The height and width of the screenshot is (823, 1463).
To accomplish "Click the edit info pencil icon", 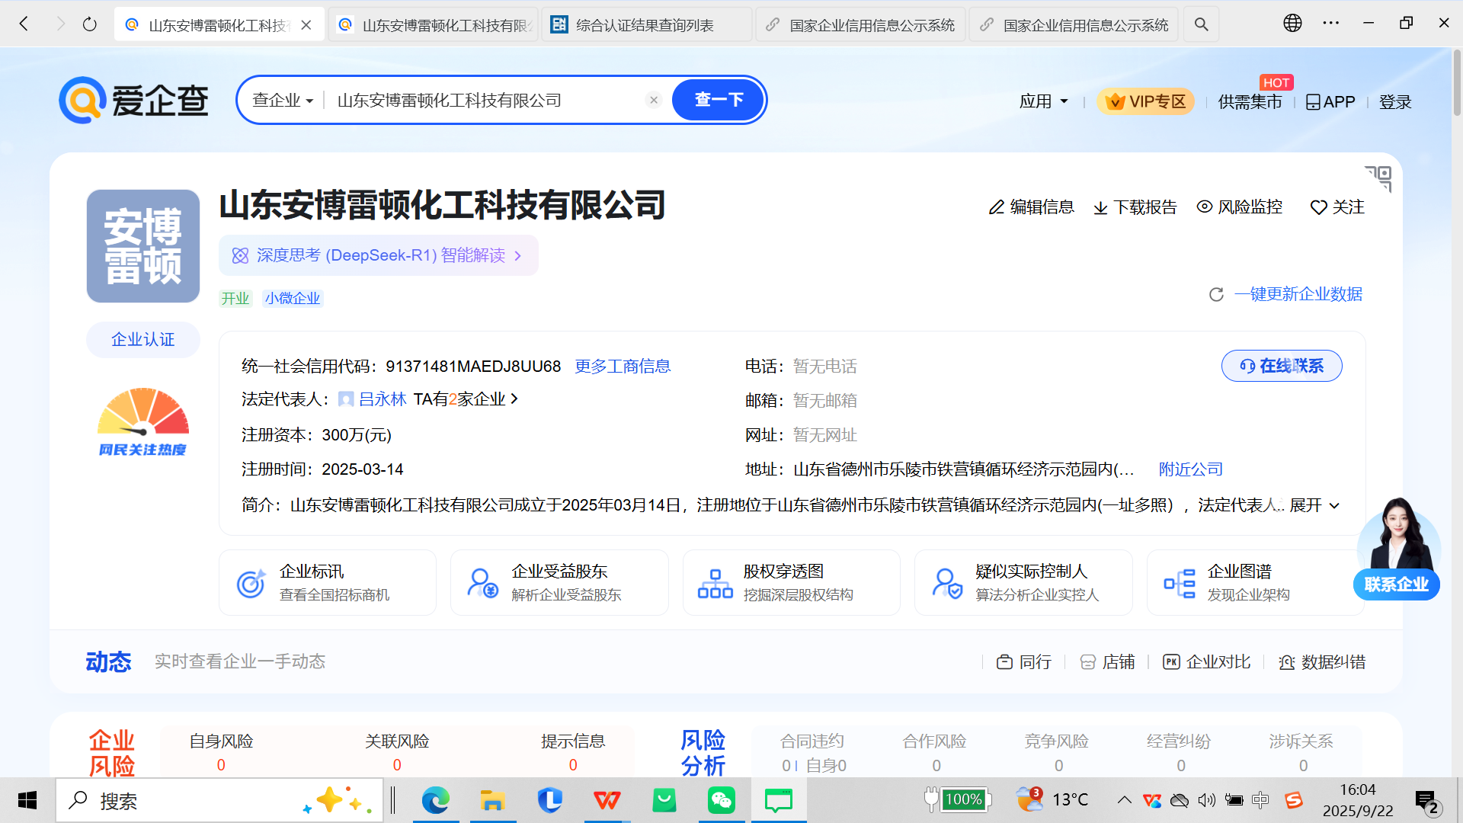I will click(x=996, y=207).
